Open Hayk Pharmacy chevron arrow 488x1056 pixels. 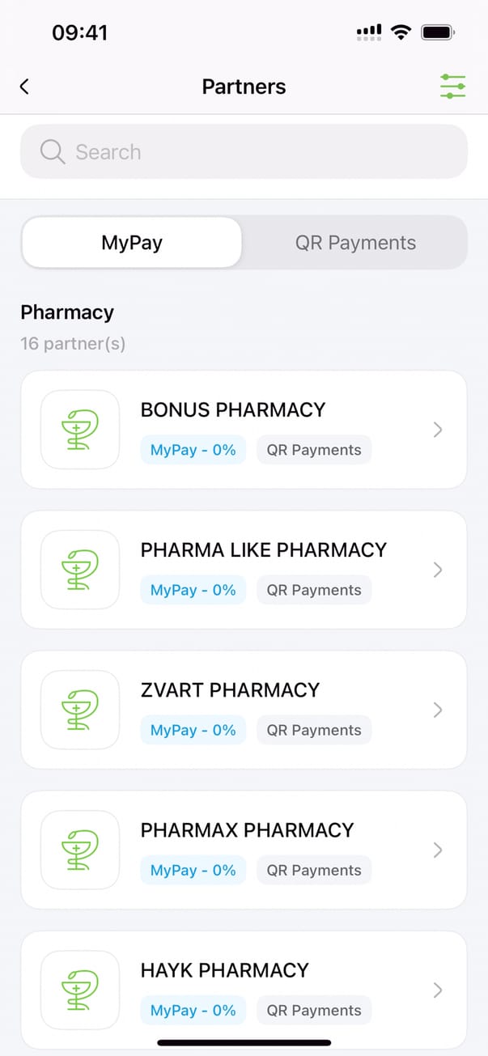click(438, 990)
